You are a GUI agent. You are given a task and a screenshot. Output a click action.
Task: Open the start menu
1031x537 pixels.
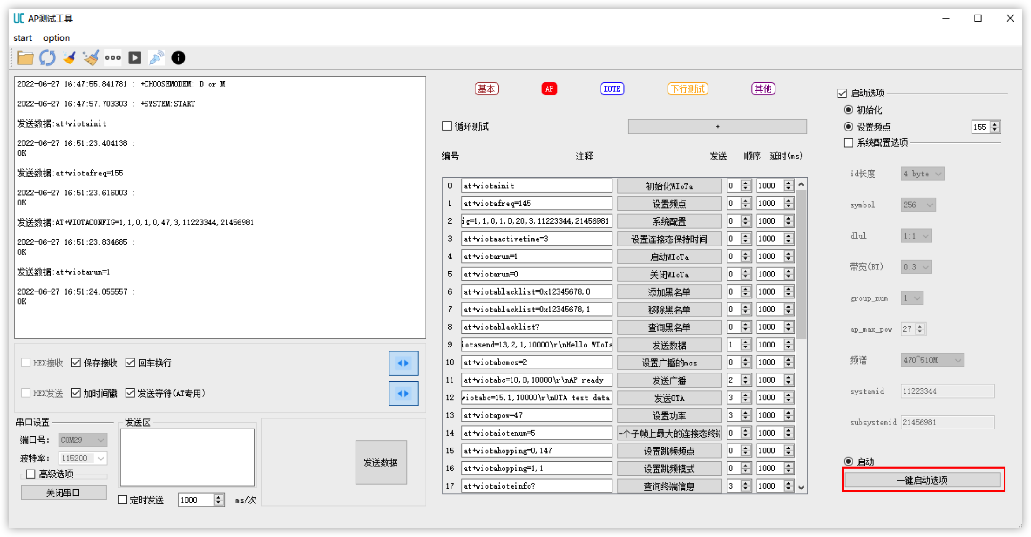click(x=22, y=38)
